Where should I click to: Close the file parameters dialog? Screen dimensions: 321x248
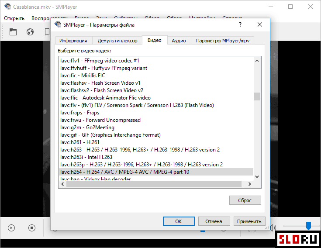coord(260,25)
